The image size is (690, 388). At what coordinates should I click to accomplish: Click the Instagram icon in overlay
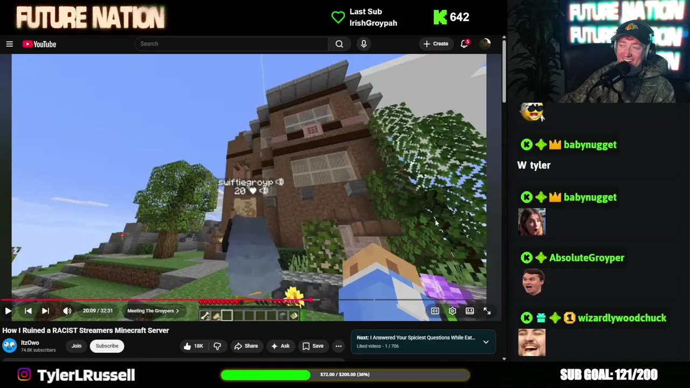[24, 375]
